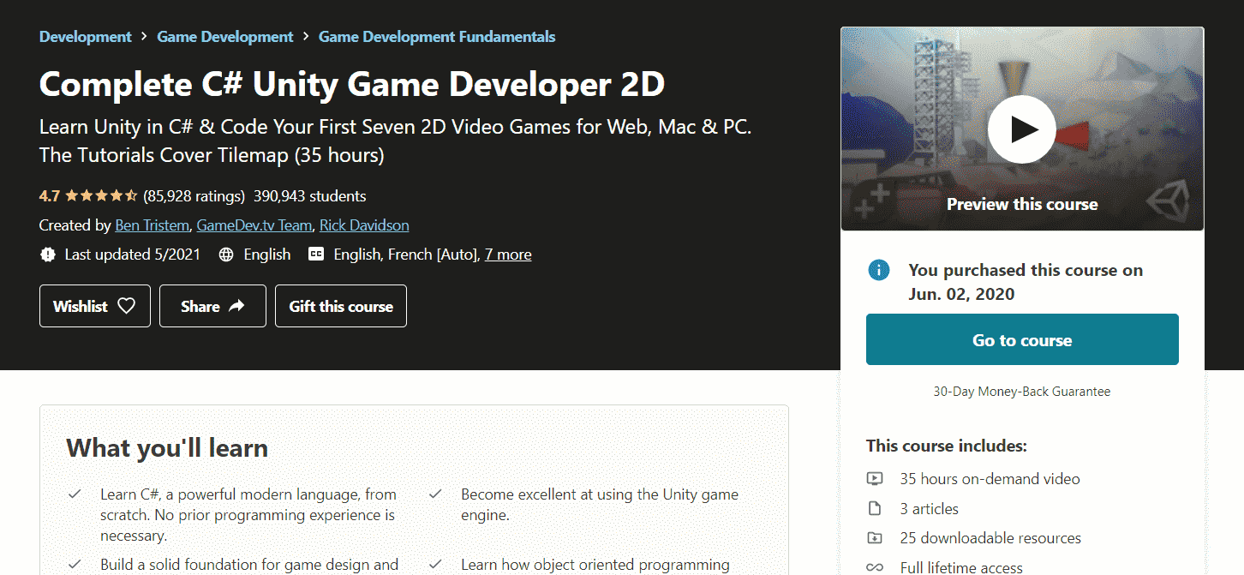
Task: Click the 25 downloadable resources text
Action: (990, 538)
